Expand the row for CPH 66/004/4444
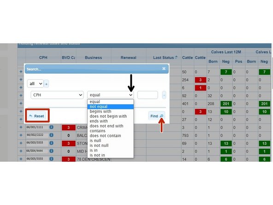This screenshot has height=205, width=273. coord(21,151)
